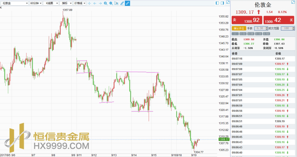
Task: Select the tick row at 09:07:08
Action: point(263,69)
